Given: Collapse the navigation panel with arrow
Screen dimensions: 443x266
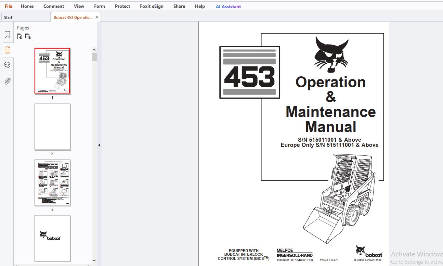Looking at the screenshot, I should pyautogui.click(x=99, y=145).
